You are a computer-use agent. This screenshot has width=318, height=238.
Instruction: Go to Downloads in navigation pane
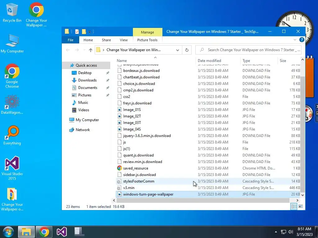pyautogui.click(x=87, y=80)
